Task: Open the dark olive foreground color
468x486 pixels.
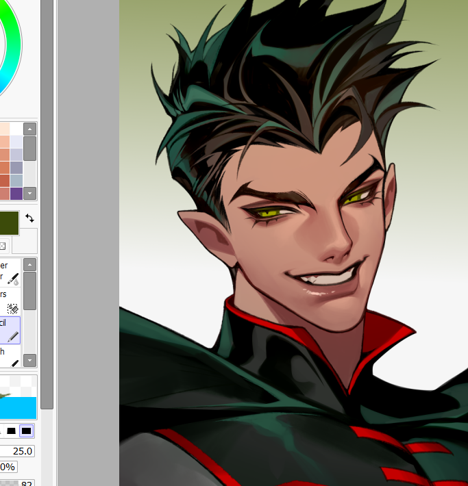Action: tap(10, 223)
